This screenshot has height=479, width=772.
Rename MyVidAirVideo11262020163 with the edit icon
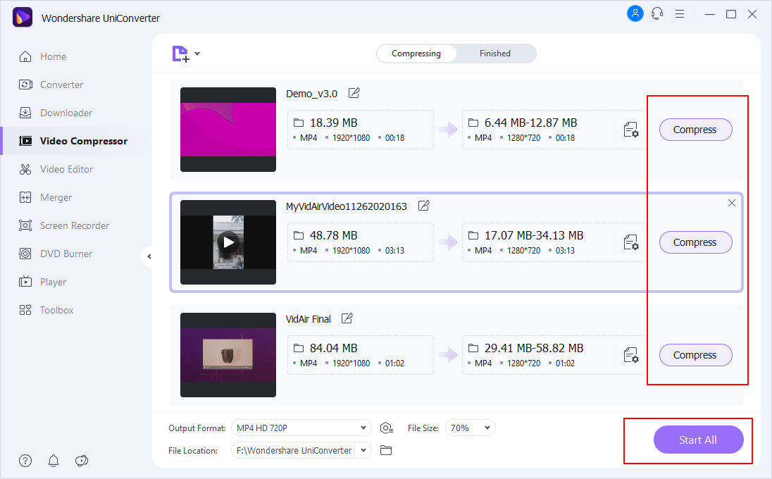point(423,206)
